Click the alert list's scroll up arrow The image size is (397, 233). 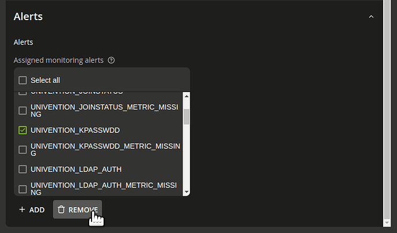(x=186, y=96)
